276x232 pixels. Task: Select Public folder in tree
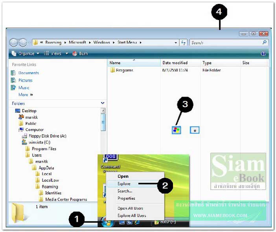click(31, 124)
